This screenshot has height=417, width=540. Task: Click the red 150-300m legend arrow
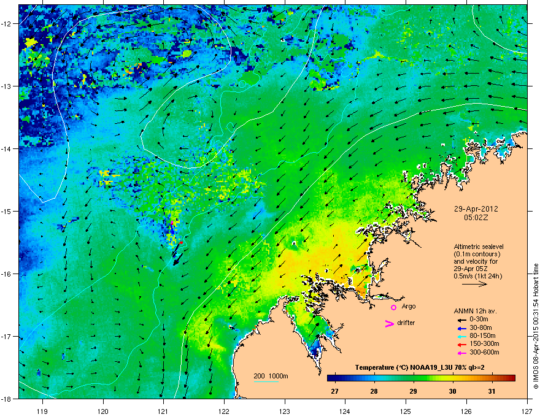[461, 345]
